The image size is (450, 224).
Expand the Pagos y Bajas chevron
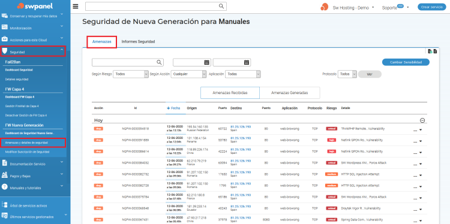[x=62, y=174]
